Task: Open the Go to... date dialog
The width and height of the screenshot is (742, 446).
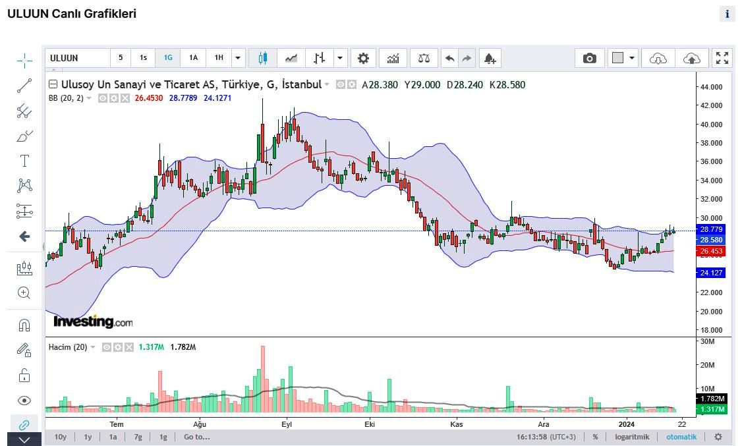Action: point(197,437)
